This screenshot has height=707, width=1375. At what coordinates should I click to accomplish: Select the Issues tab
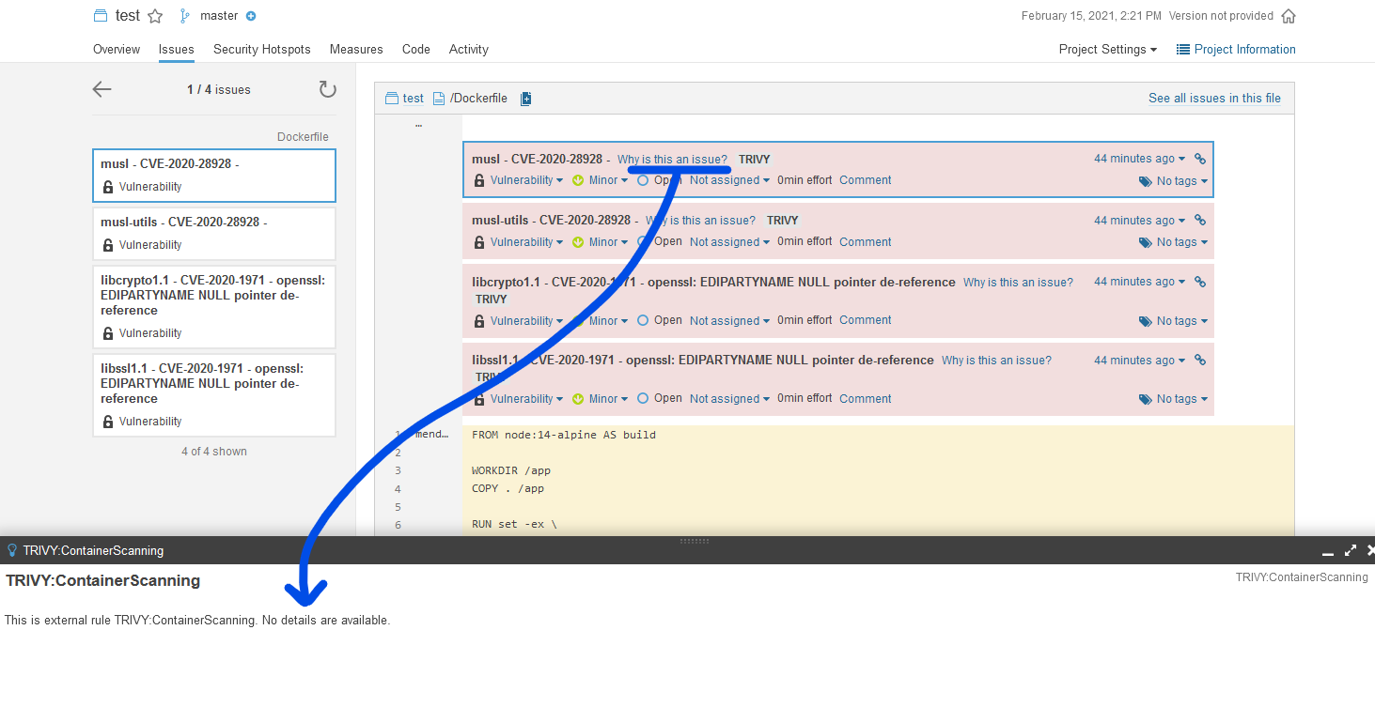pyautogui.click(x=177, y=49)
